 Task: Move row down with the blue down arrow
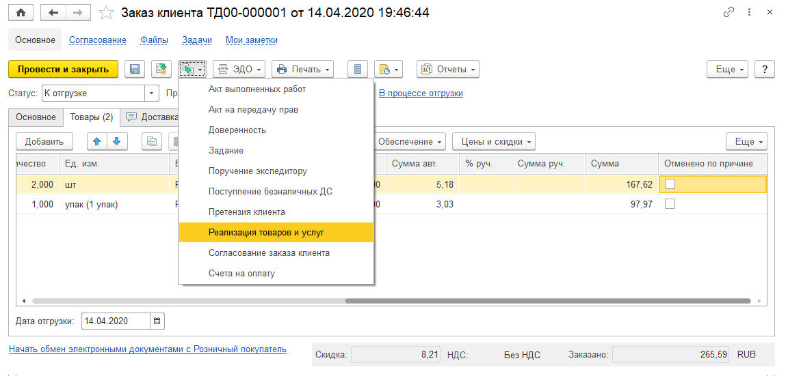[117, 142]
